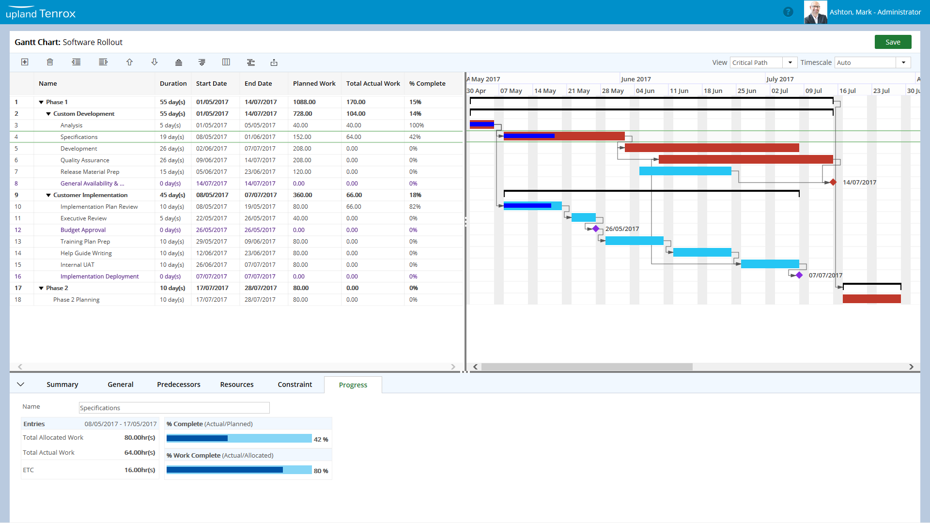Switch to the Resources tab
This screenshot has width=930, height=523.
coord(236,385)
